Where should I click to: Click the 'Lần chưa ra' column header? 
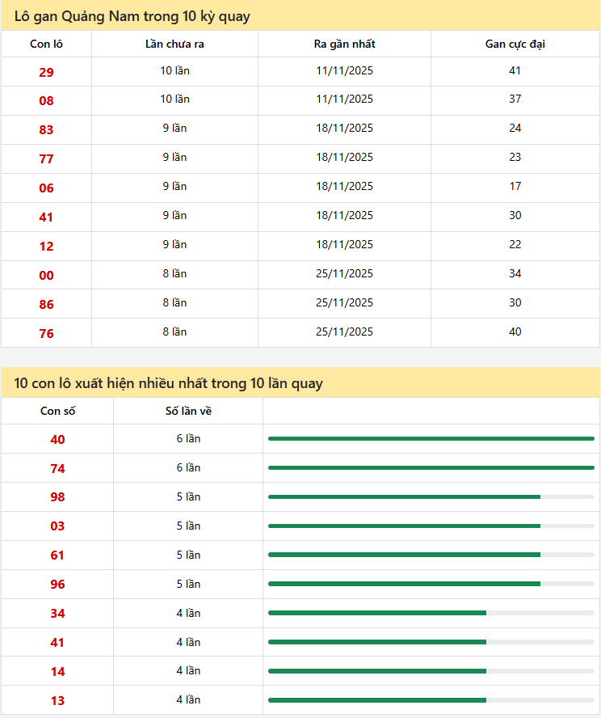point(174,44)
